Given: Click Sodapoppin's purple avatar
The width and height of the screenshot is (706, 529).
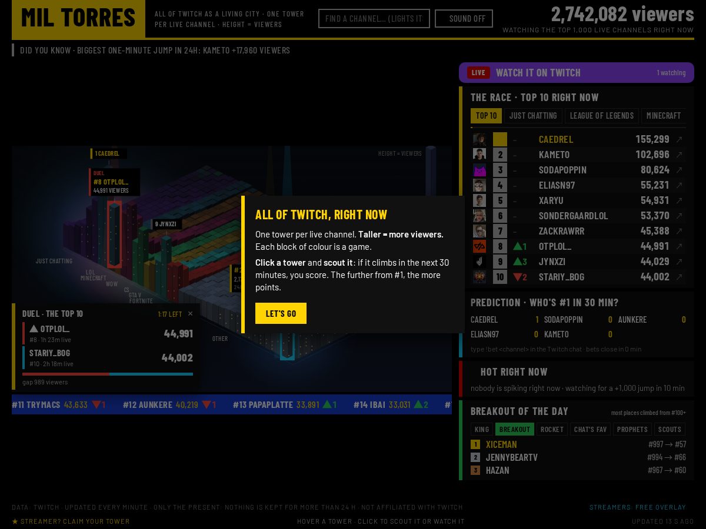Looking at the screenshot, I should (479, 170).
